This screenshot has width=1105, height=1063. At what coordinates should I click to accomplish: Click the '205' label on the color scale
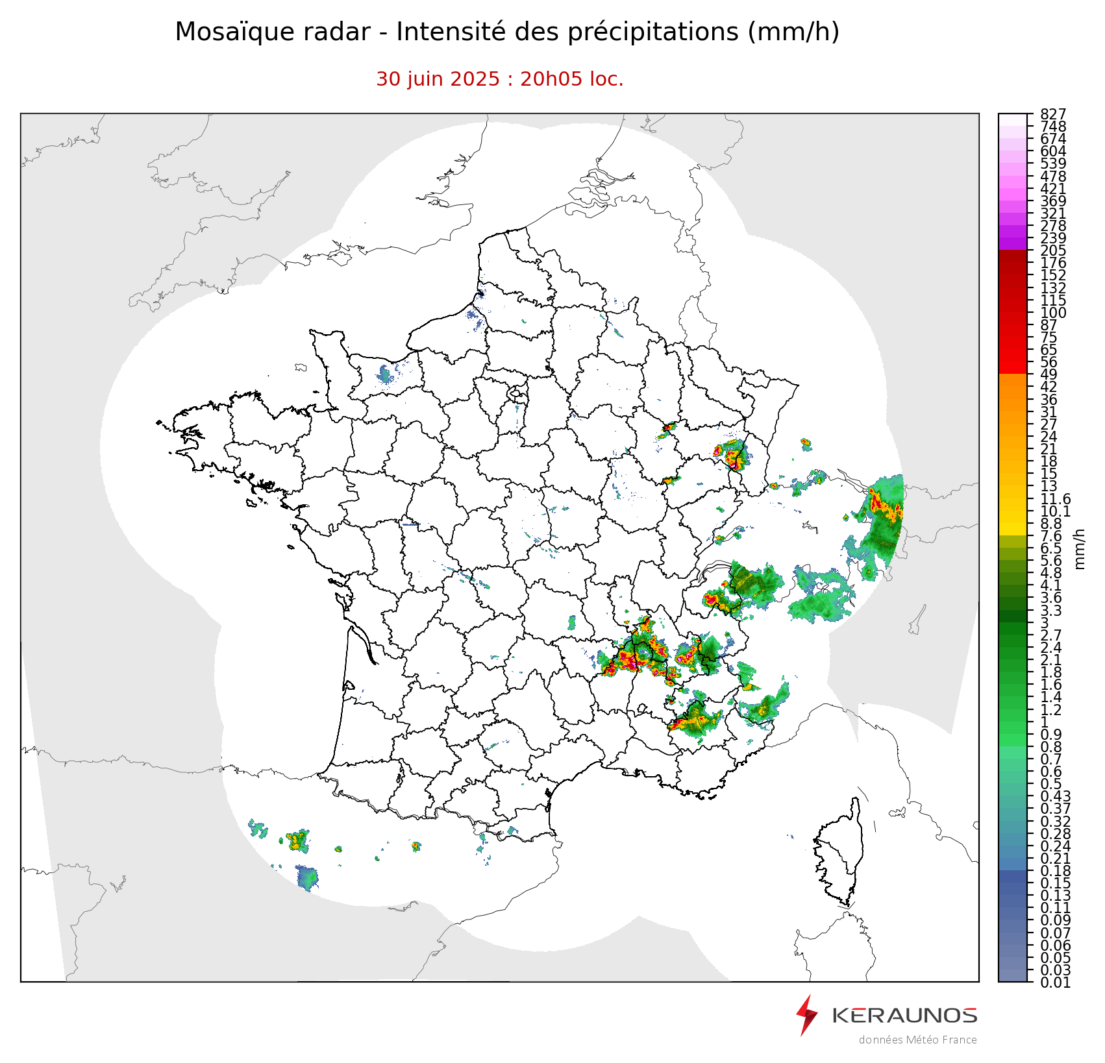pos(1052,250)
